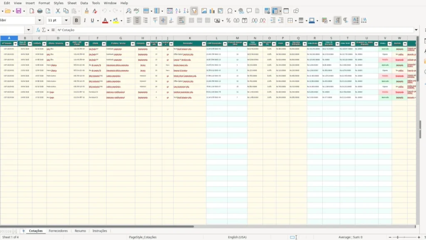Select column K header

click(190, 38)
